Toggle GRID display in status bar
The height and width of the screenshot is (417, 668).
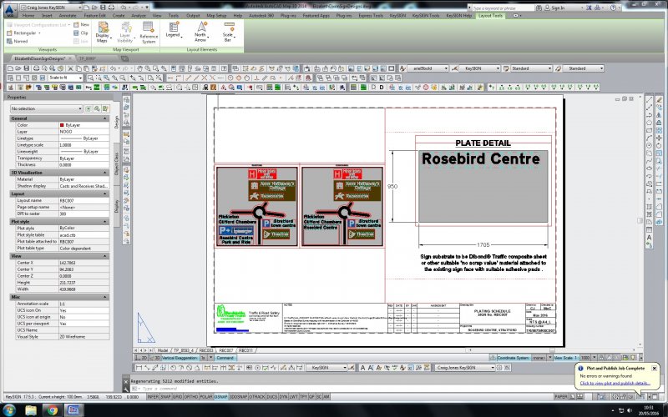tap(177, 397)
